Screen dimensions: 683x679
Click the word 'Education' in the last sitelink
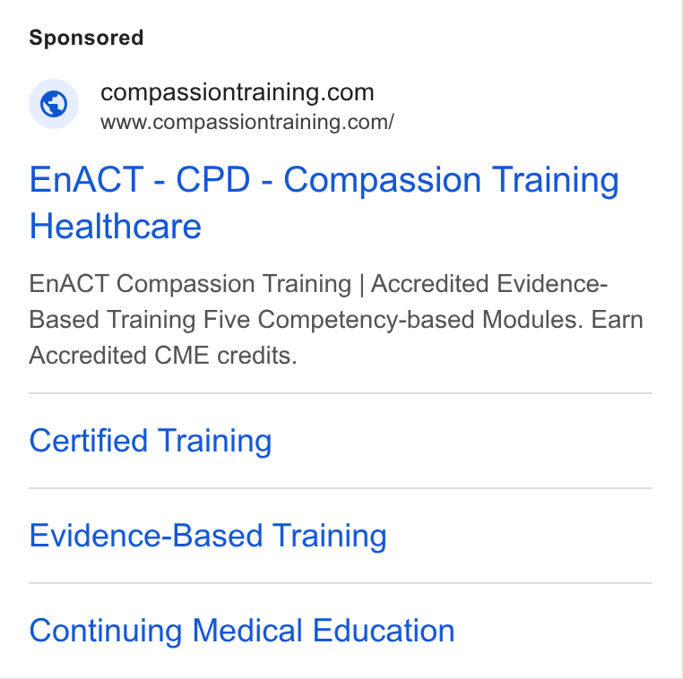(x=384, y=631)
